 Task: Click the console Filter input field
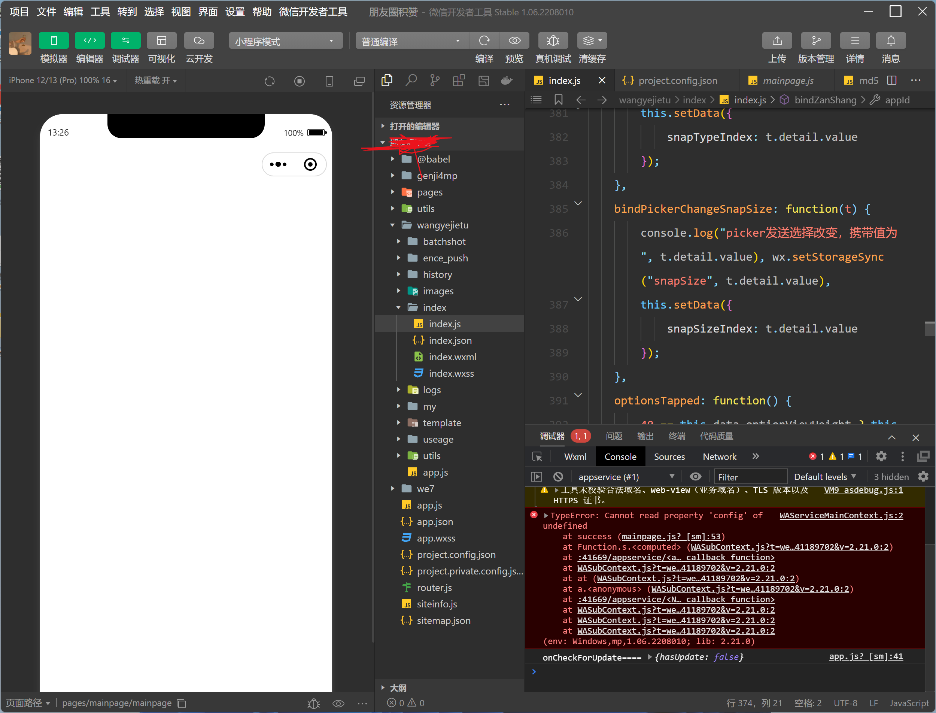pyautogui.click(x=750, y=477)
